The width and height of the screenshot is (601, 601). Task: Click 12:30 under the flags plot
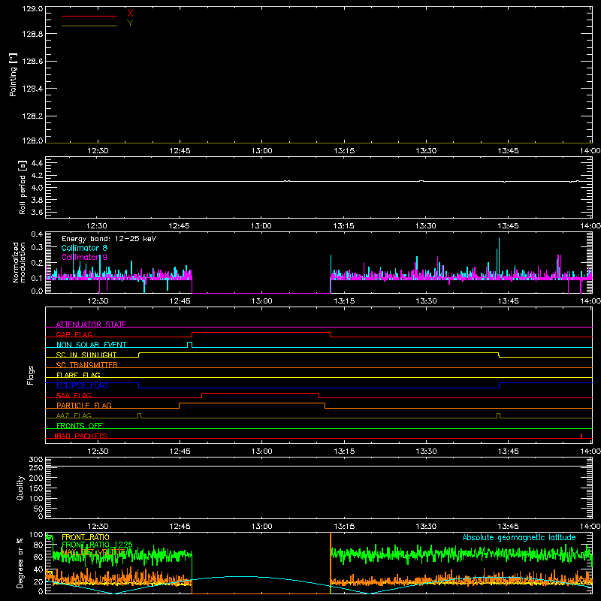(98, 452)
